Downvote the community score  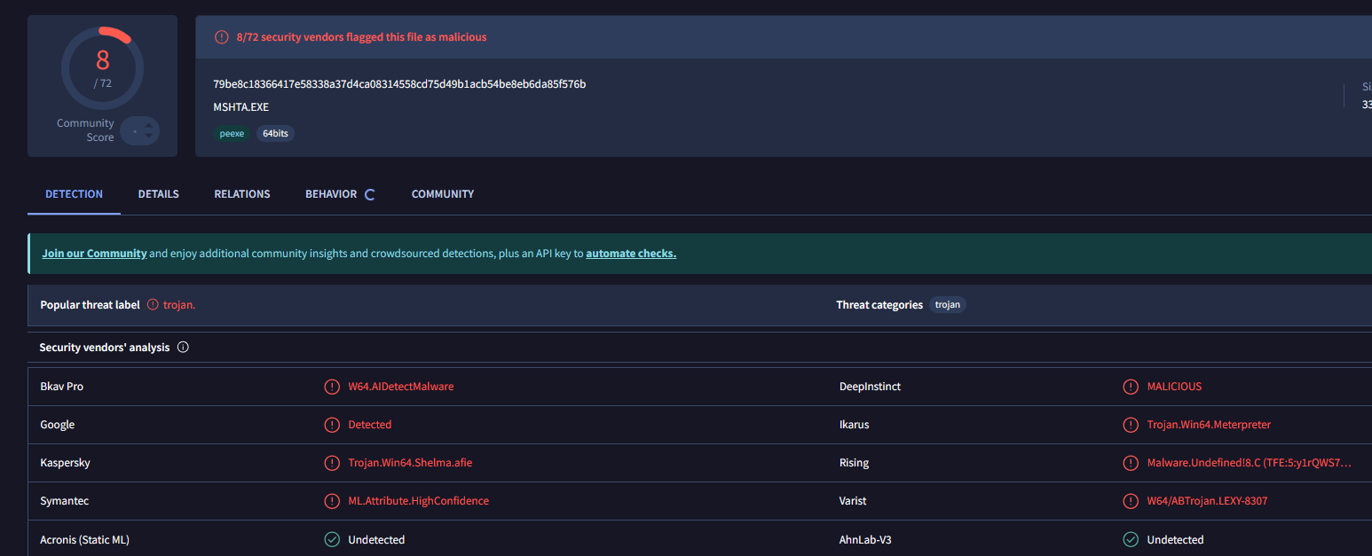pyautogui.click(x=148, y=137)
